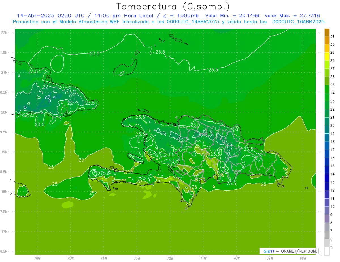The image size is (340, 262).
Task: Click the "73W" longitude axis label
Action: (137, 258)
